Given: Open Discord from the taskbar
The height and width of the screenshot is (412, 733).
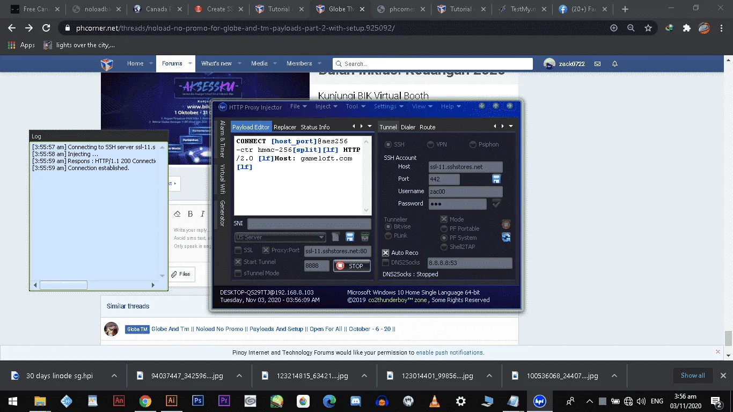Looking at the screenshot, I should [356, 401].
